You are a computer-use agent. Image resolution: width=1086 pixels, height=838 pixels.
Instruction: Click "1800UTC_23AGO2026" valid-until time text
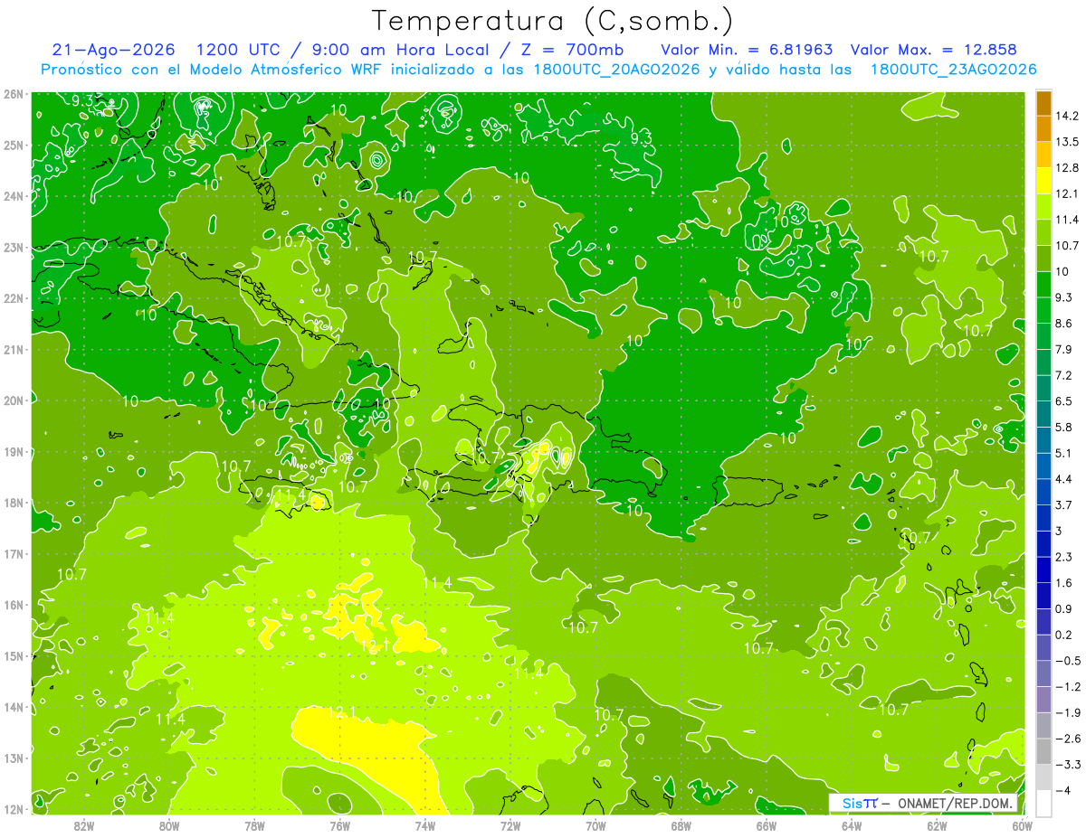(953, 70)
